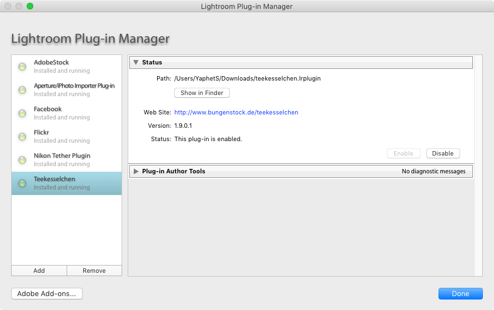Click the Done button
The width and height of the screenshot is (494, 310).
click(461, 293)
